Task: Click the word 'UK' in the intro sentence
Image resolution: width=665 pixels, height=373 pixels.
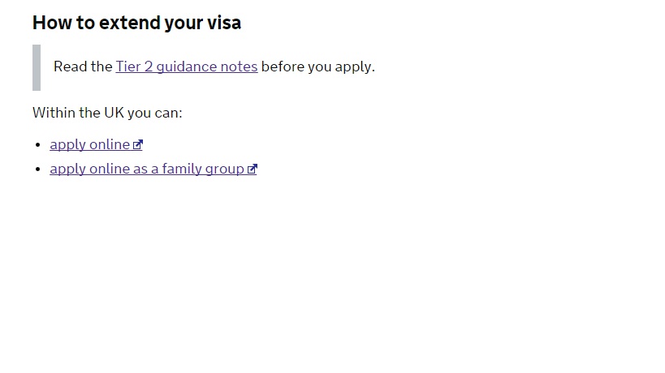Action: tap(114, 112)
